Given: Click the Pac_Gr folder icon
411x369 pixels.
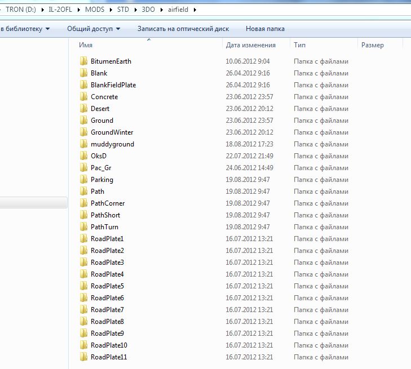Looking at the screenshot, I should (83, 168).
